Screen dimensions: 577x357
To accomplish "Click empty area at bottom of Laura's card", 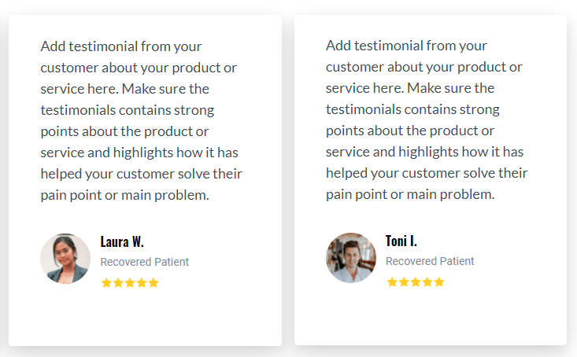I will click(x=145, y=318).
